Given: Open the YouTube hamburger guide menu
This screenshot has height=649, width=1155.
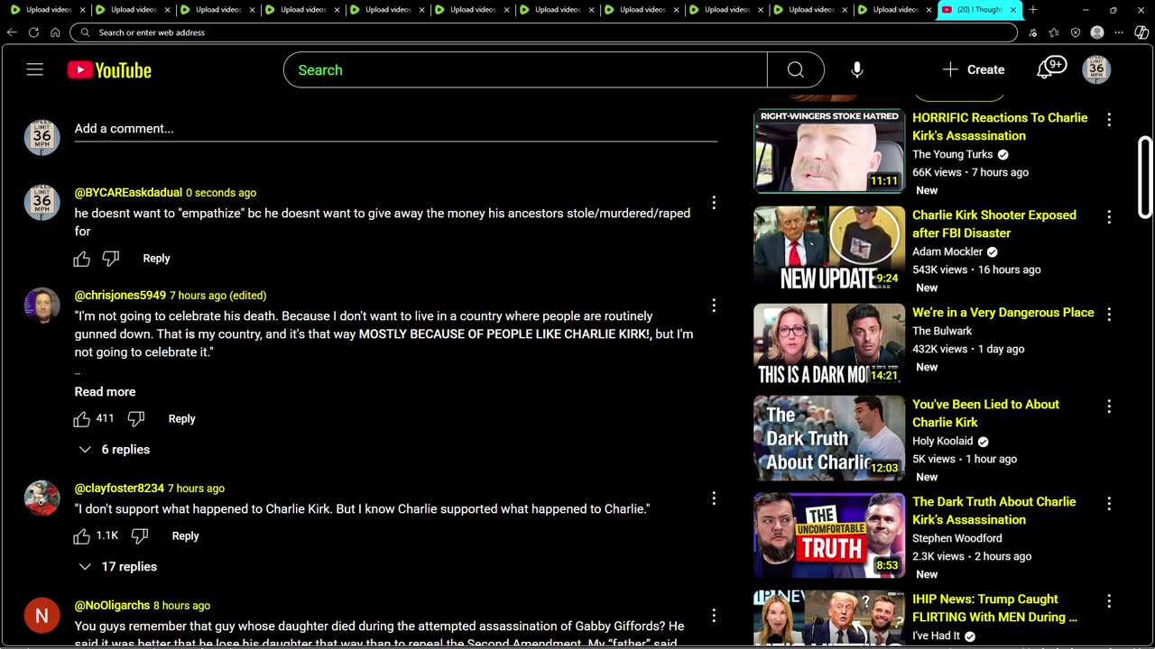Looking at the screenshot, I should coord(35,69).
